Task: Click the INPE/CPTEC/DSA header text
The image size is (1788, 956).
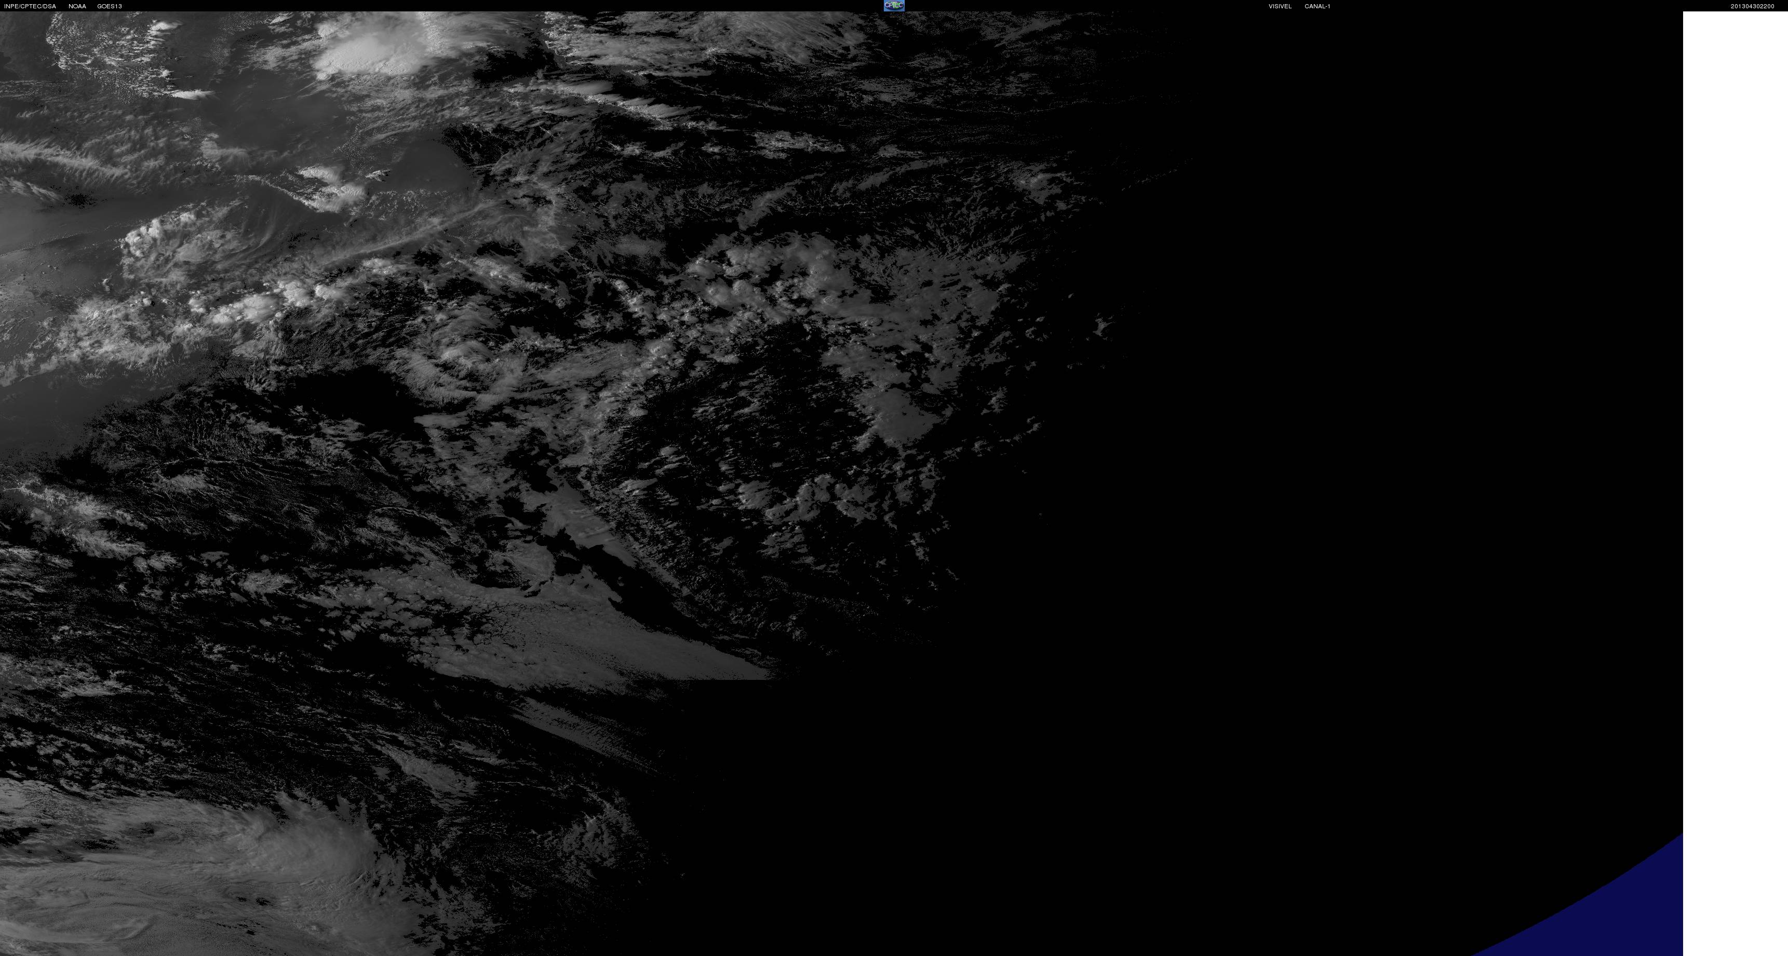Action: tap(30, 6)
